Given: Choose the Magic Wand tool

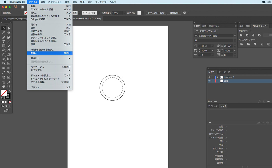Looking at the screenshot, I should point(4,33).
